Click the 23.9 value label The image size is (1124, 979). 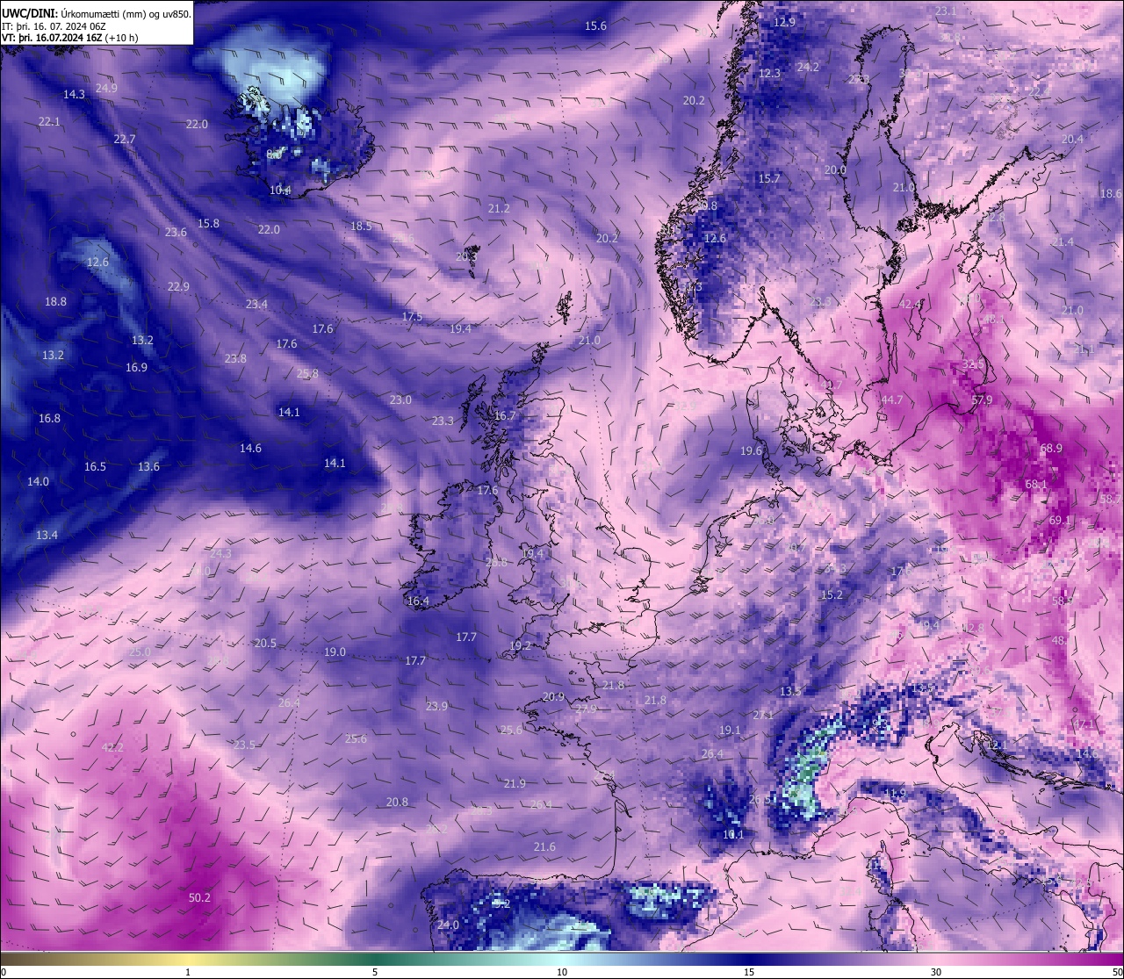(x=436, y=707)
